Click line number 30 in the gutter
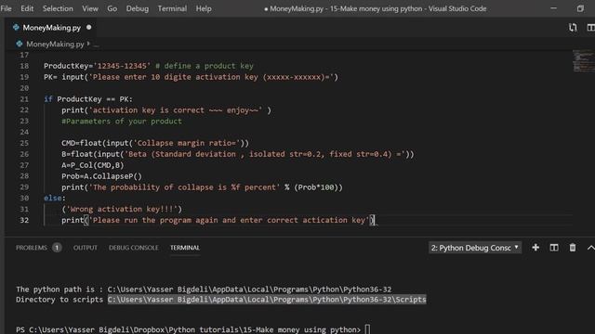This screenshot has width=595, height=334. click(x=24, y=198)
